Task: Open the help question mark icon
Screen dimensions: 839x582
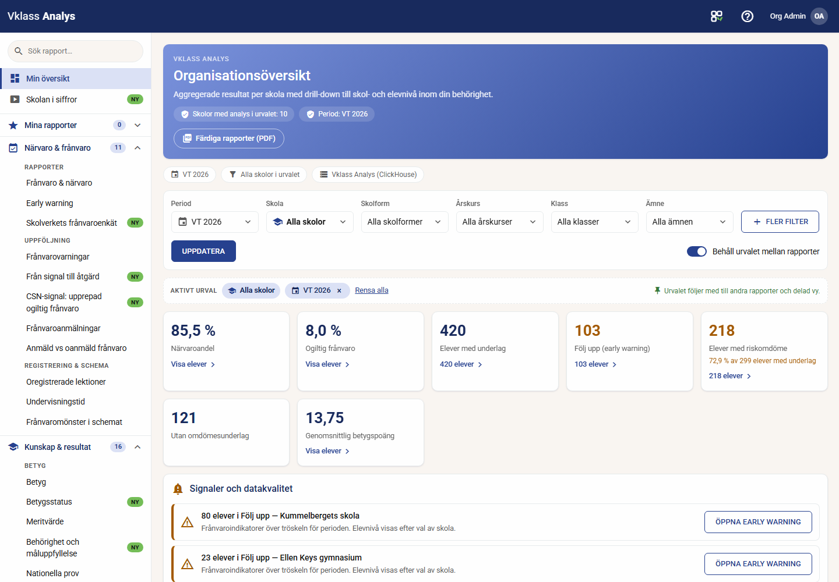Action: (x=748, y=16)
